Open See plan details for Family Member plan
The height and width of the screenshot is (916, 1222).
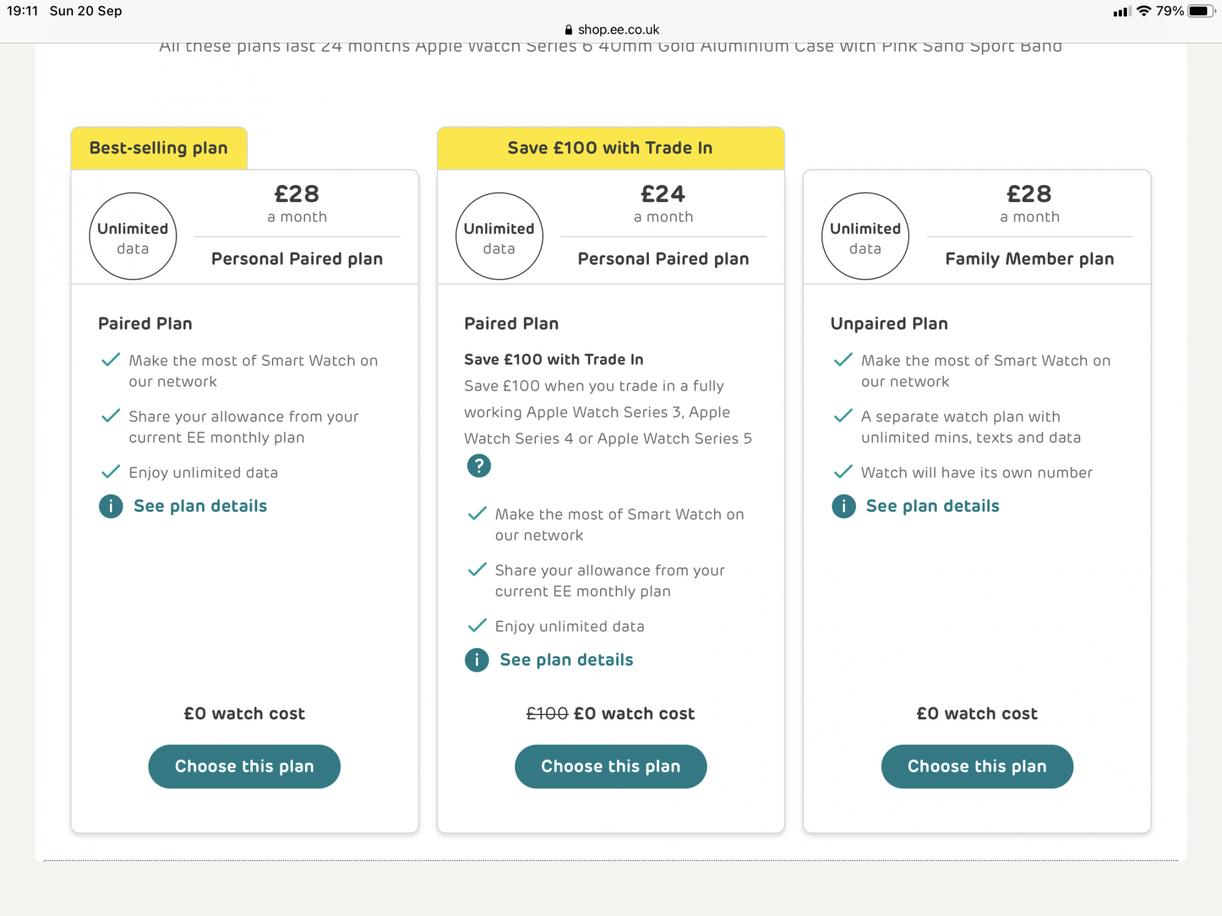click(932, 506)
